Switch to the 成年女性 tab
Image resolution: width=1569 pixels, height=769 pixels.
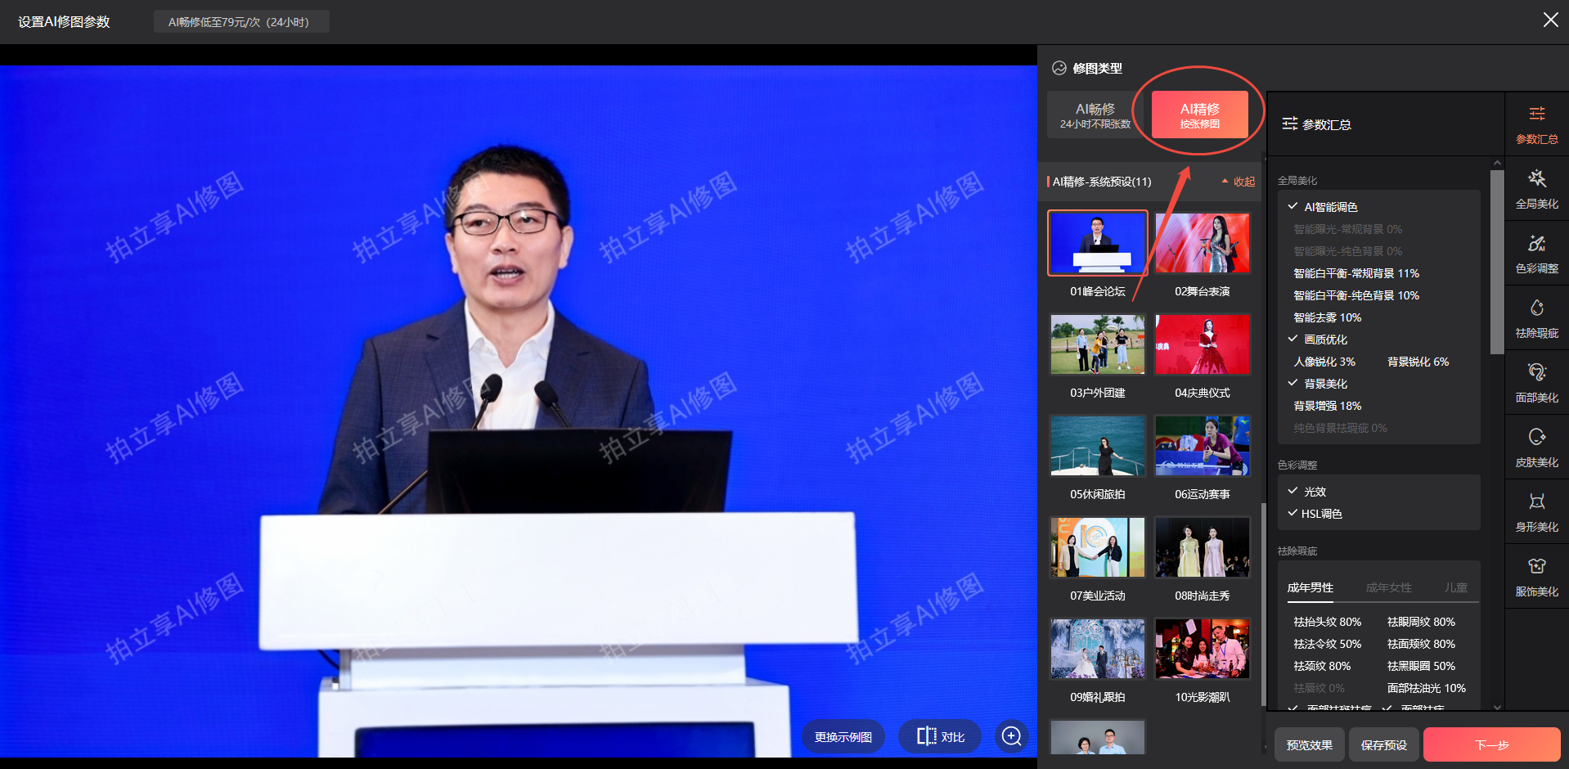pos(1388,587)
